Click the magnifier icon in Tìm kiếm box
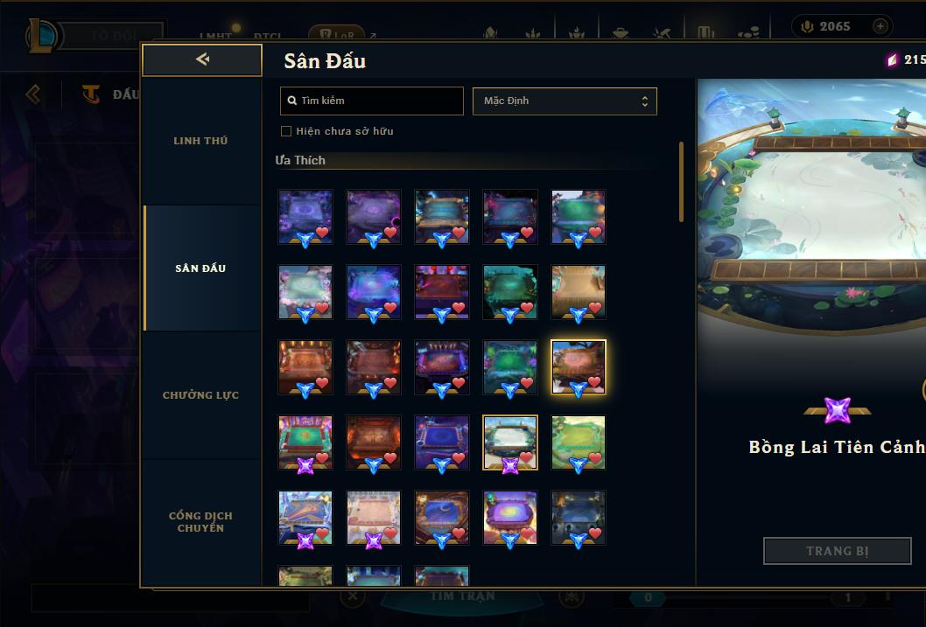 tap(291, 101)
